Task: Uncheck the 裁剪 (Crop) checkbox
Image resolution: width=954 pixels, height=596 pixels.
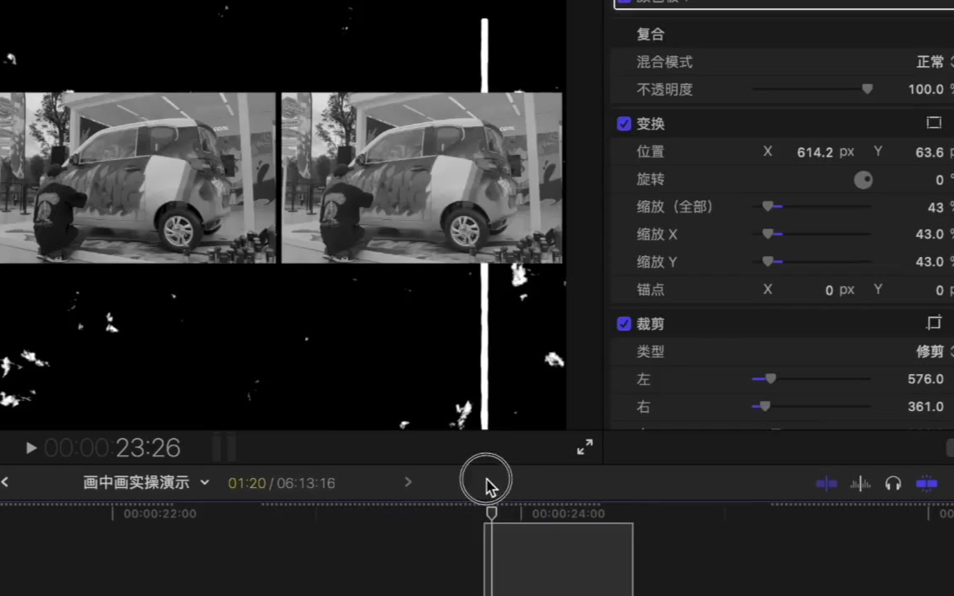Action: point(624,324)
